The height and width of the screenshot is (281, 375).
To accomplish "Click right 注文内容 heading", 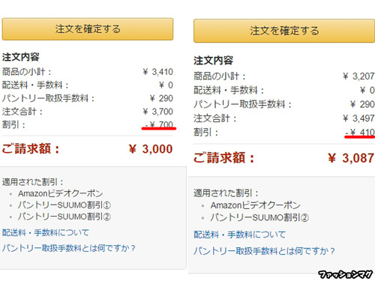I will point(213,61).
